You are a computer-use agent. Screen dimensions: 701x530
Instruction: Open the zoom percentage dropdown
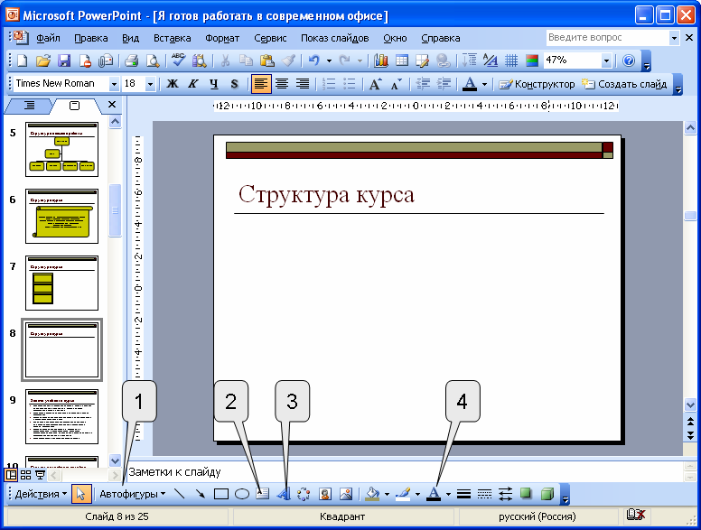(606, 60)
